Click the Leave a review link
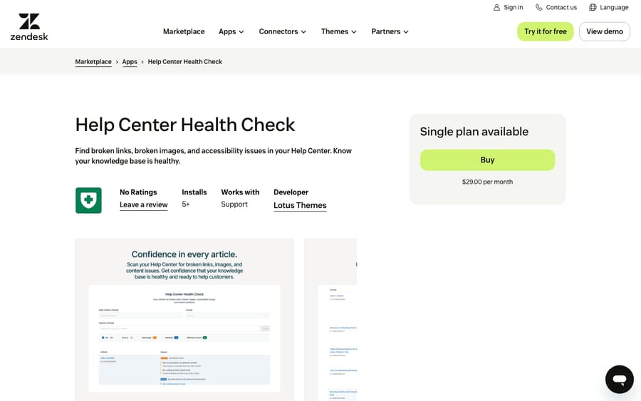 [143, 205]
